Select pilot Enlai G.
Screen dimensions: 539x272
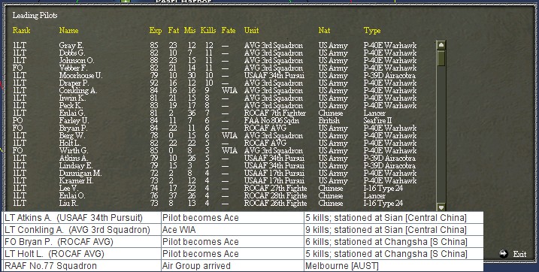72,113
